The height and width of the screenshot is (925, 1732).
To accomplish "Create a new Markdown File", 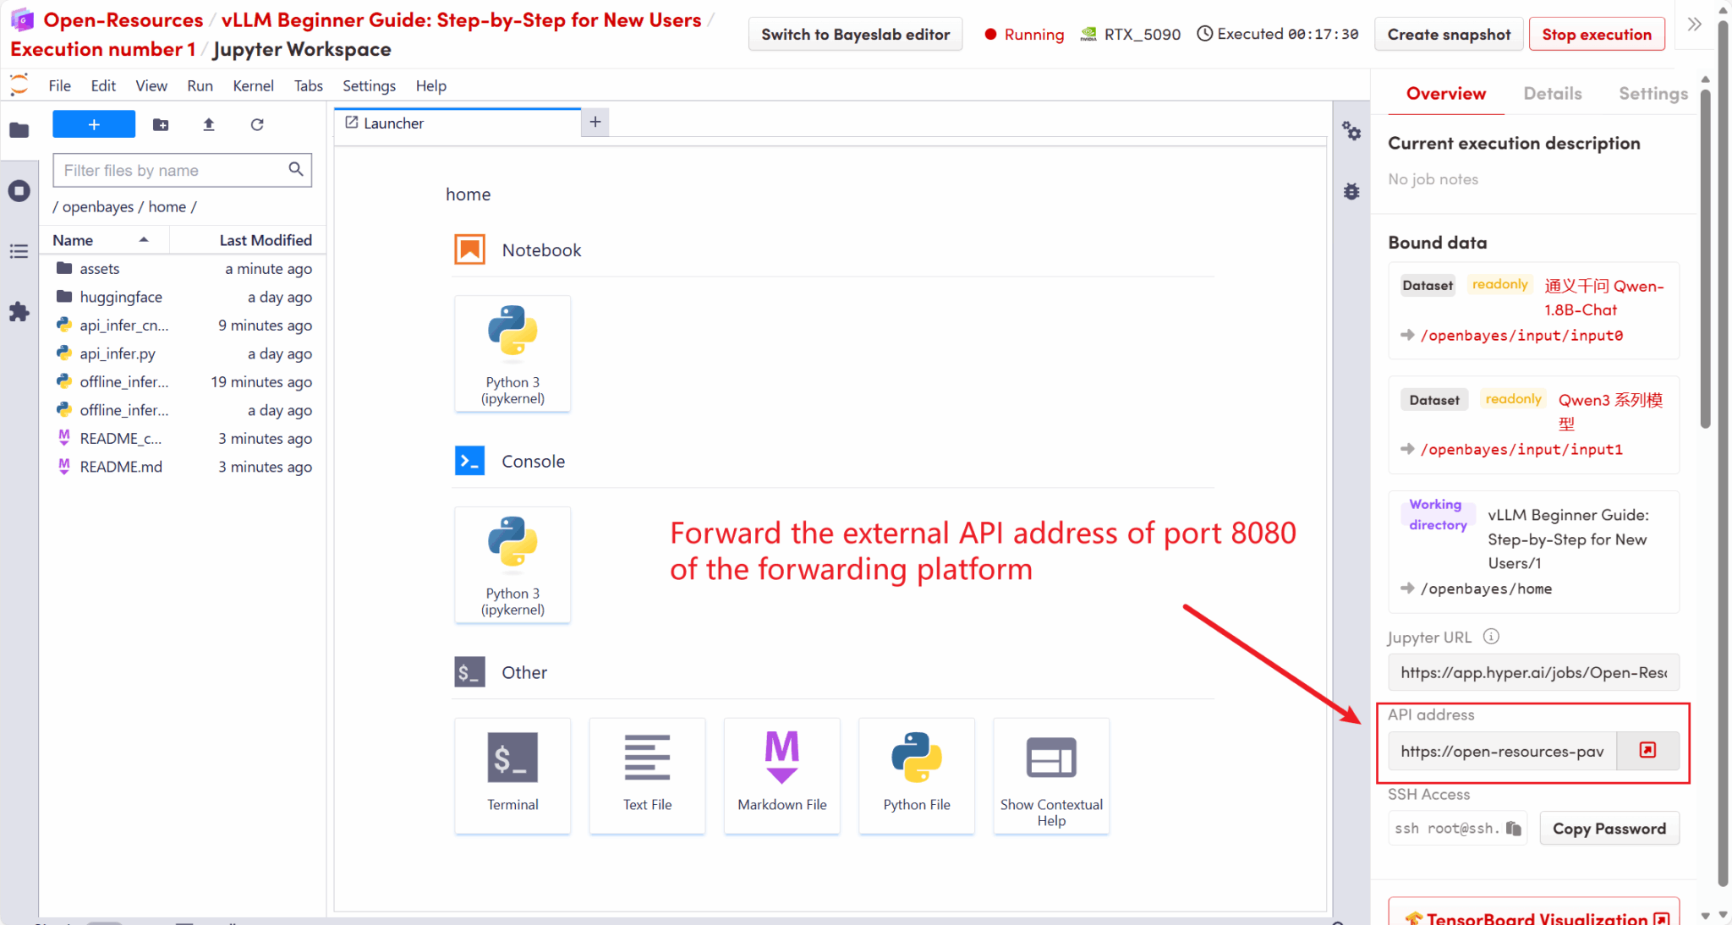I will pyautogui.click(x=781, y=774).
